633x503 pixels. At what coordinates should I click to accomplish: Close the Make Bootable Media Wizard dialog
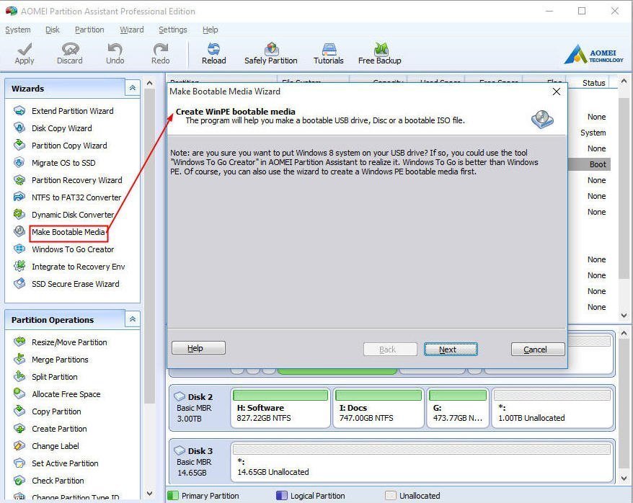point(557,92)
